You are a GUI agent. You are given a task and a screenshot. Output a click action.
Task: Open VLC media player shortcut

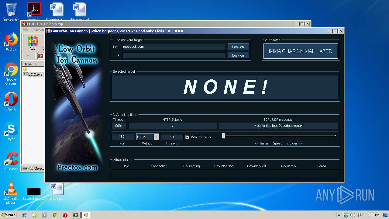11,193
